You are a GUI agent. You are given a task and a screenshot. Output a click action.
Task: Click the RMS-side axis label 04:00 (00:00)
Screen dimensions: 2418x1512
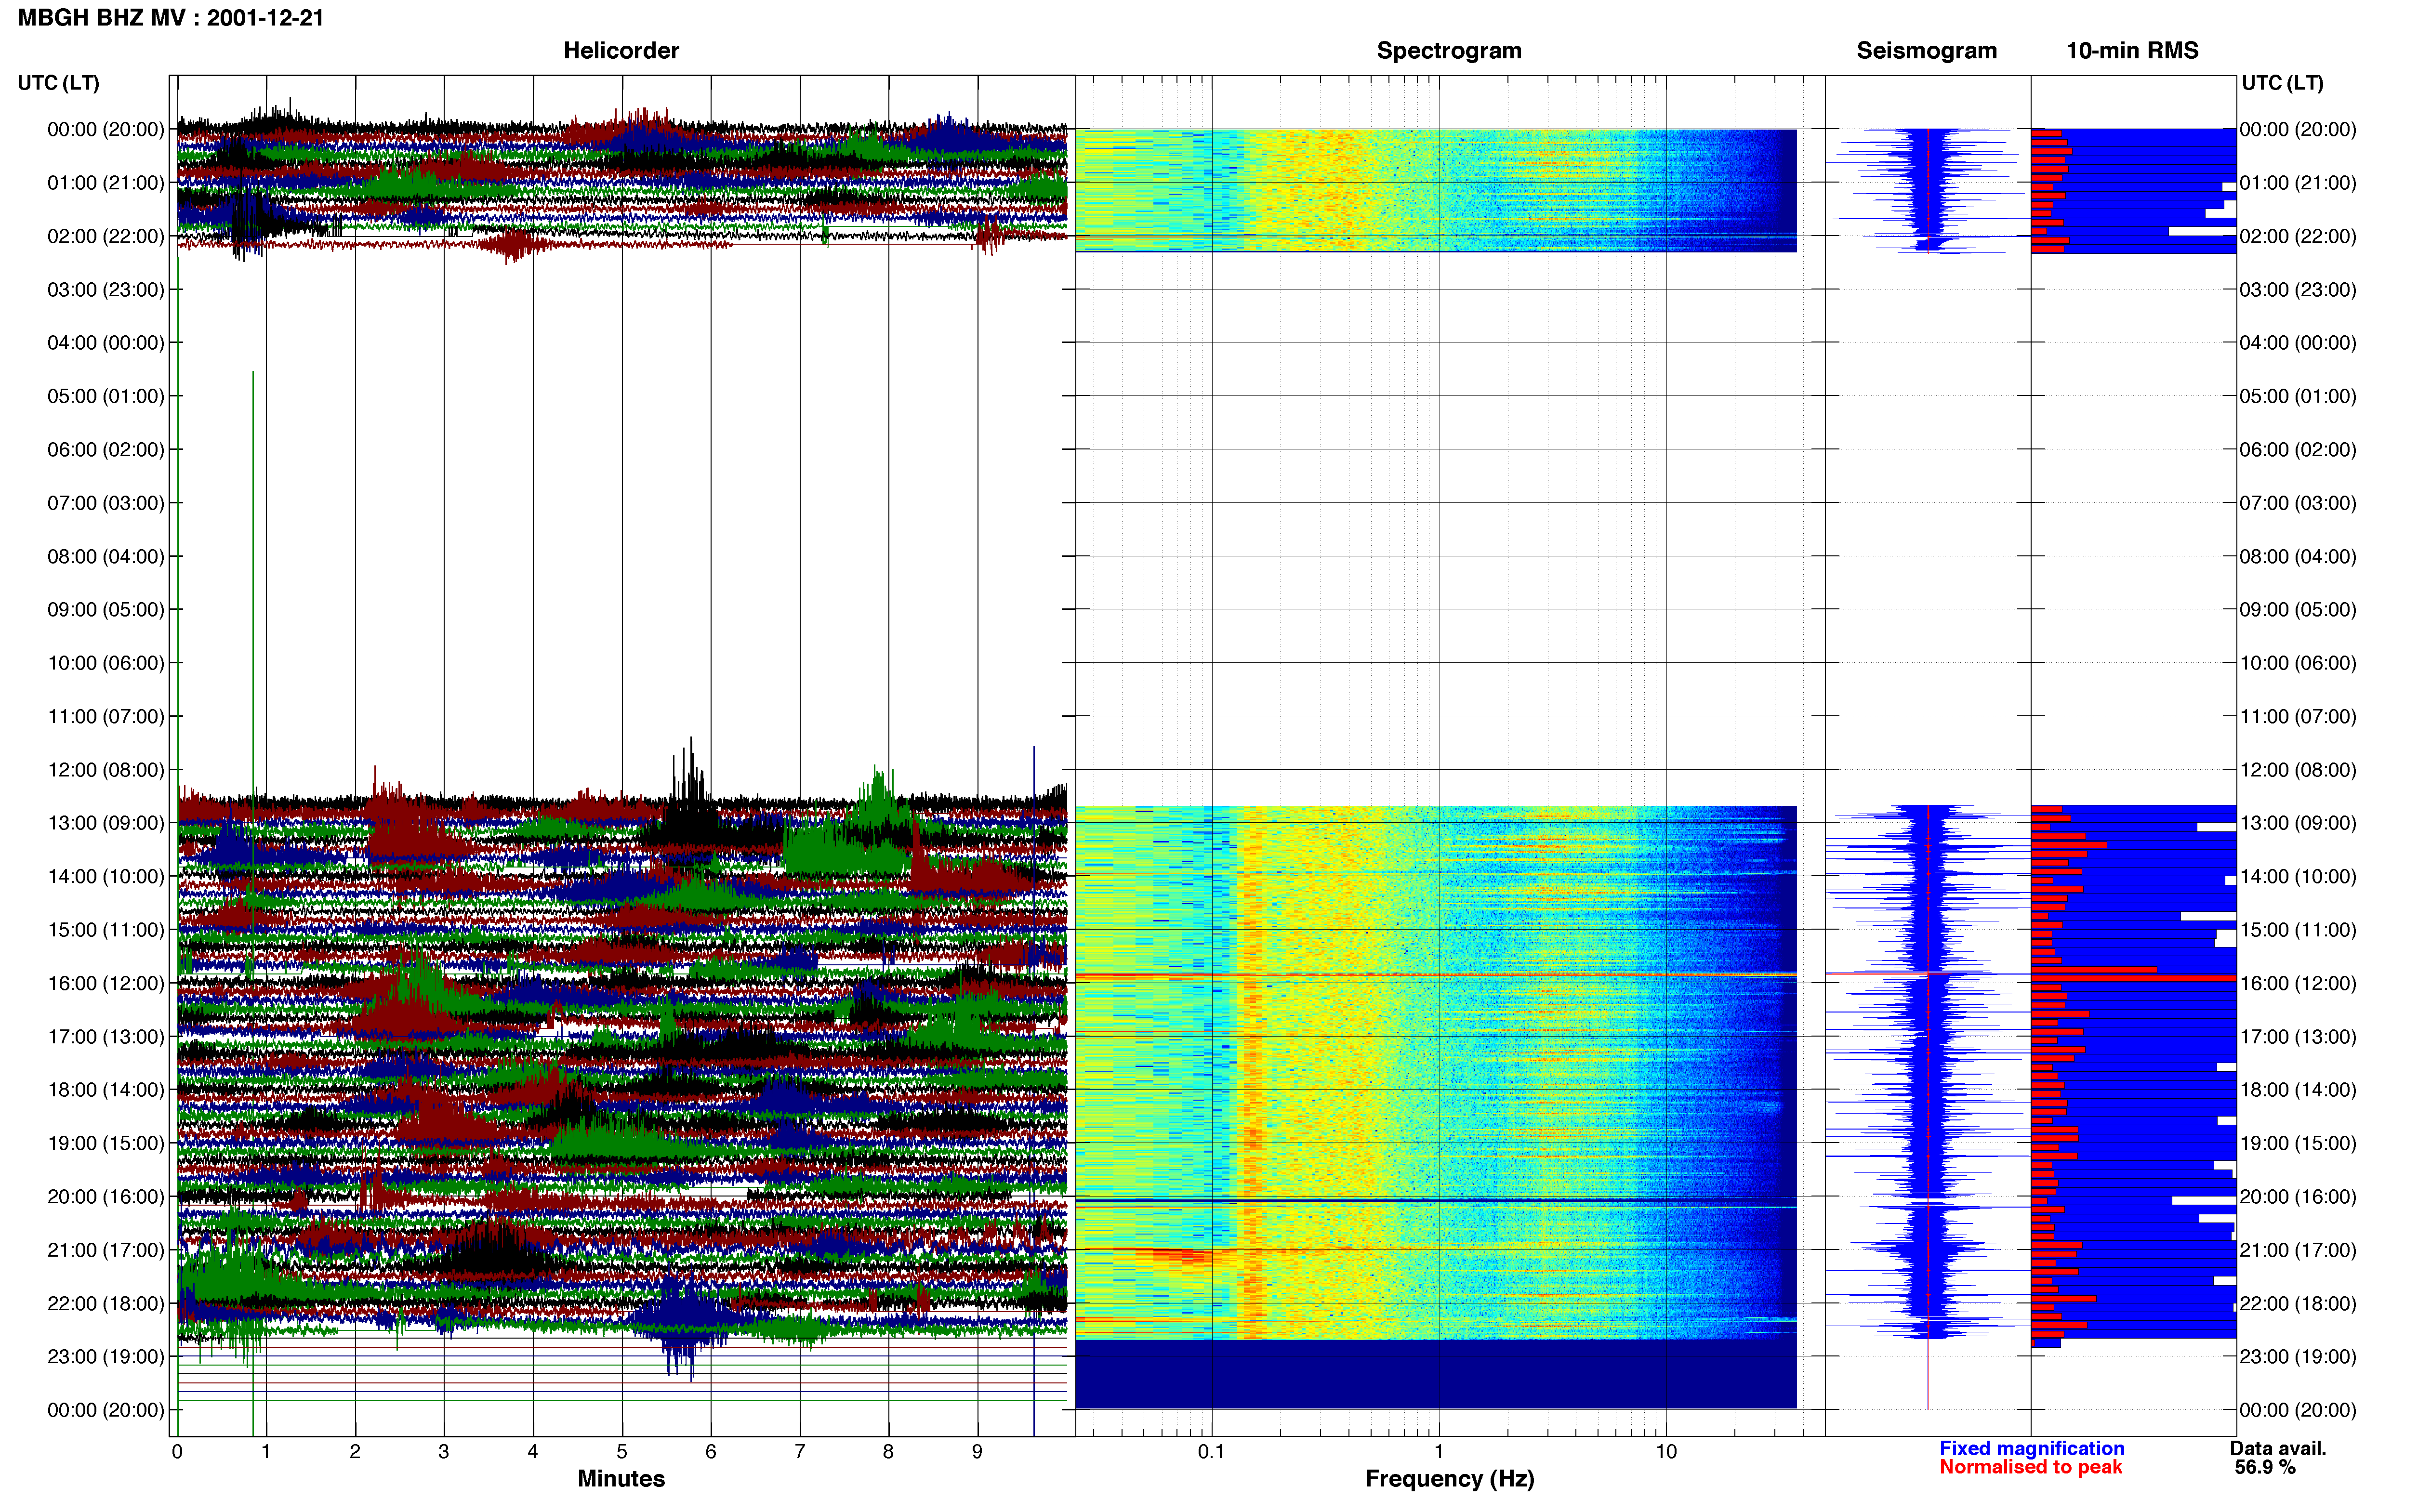click(2298, 343)
